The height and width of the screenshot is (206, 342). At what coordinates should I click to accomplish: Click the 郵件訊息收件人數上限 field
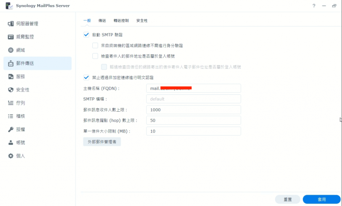tap(193, 110)
